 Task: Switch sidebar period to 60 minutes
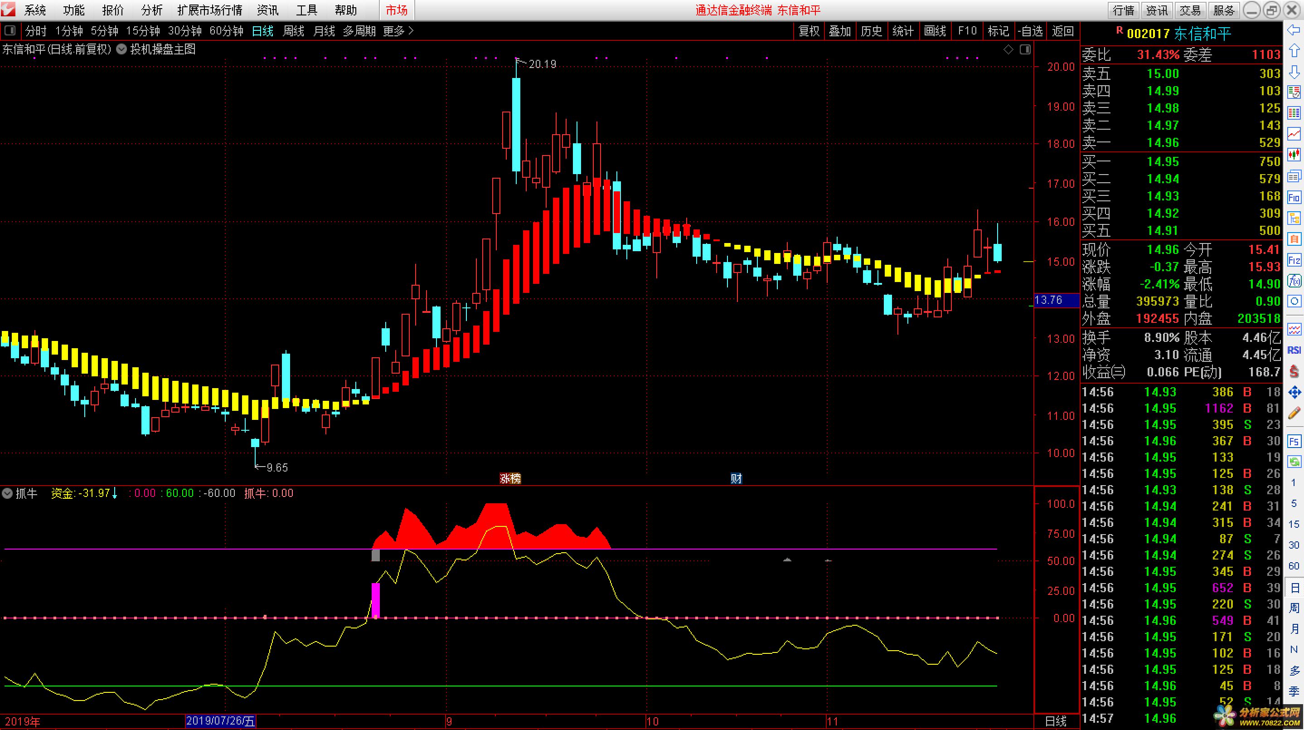1294,565
